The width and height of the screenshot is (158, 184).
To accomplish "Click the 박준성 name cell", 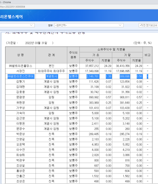I will point(20,134).
